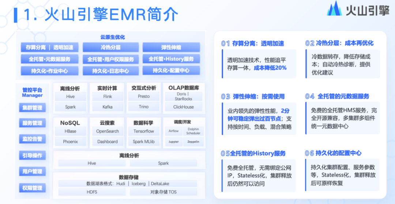
Task: Click the 冷热分层 blue box under 云原生优化
Action: click(x=110, y=47)
